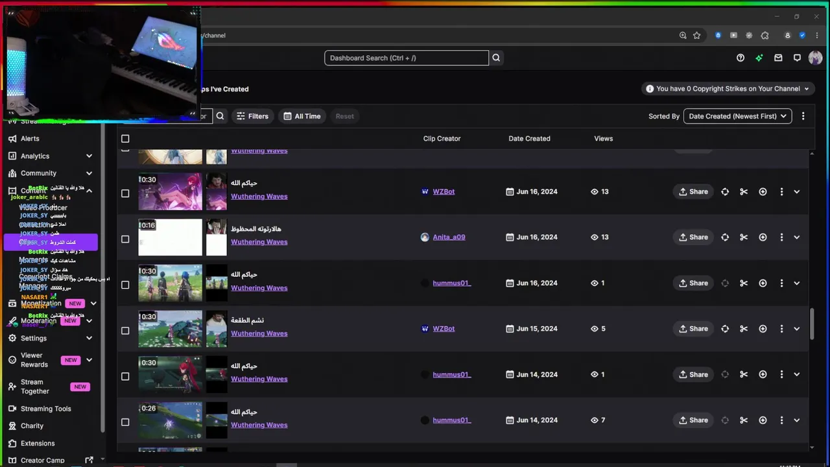The height and width of the screenshot is (467, 830).
Task: Click the Creator Camp external link icon
Action: pos(89,461)
